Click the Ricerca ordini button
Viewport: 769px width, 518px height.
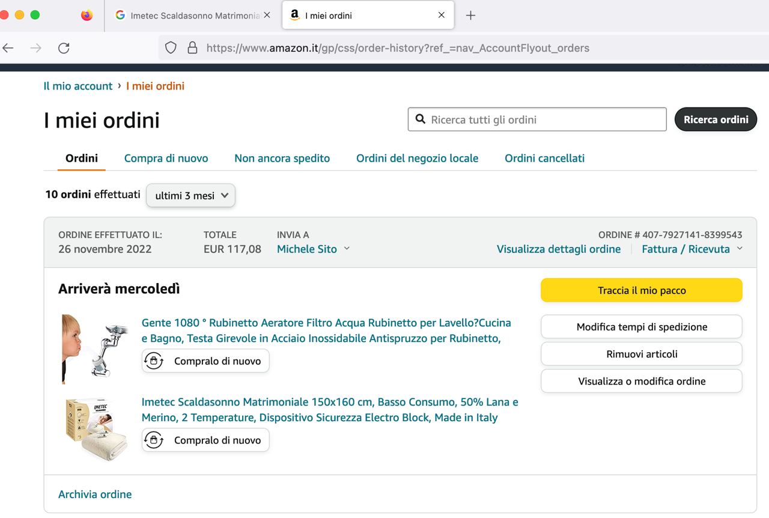click(x=716, y=119)
